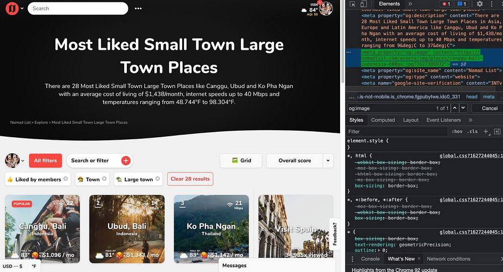Click the og:image DevTools search field

(x=390, y=109)
